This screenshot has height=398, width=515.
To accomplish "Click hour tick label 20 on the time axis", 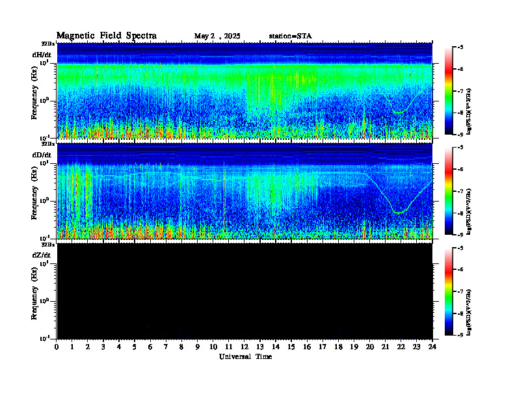I will pyautogui.click(x=369, y=347).
